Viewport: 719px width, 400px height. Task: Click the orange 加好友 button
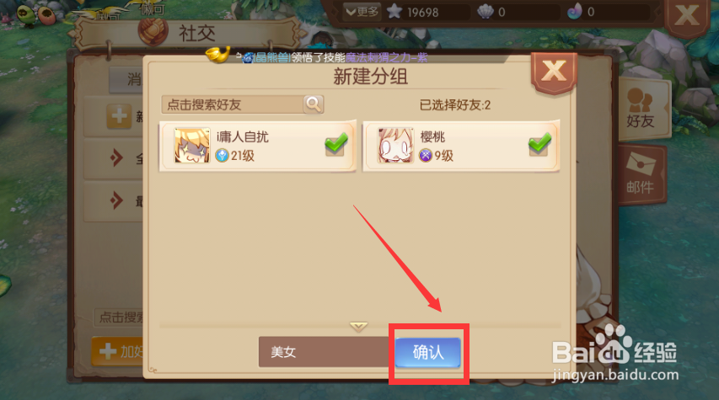coord(118,351)
